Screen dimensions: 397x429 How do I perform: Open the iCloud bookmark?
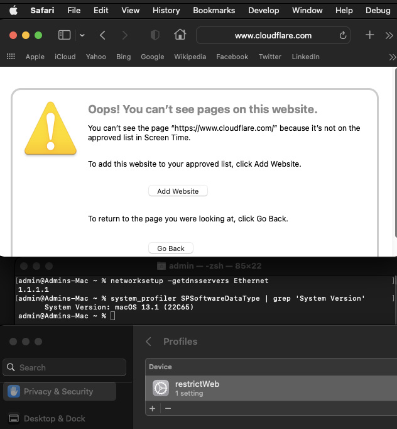(65, 57)
